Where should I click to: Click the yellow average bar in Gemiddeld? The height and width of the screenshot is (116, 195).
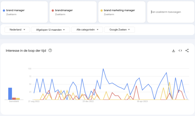tap(18, 99)
